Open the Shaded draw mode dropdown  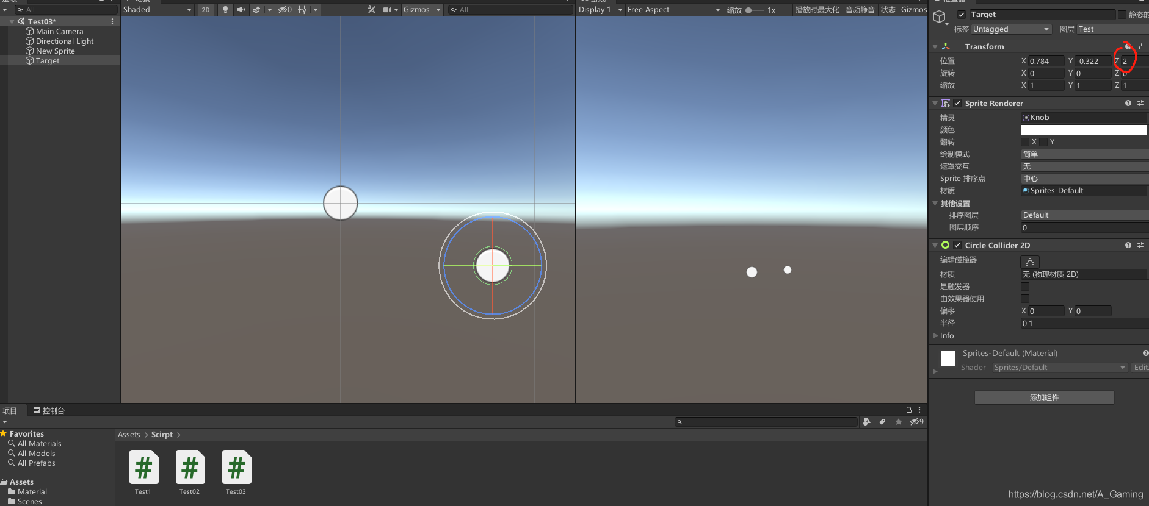tap(158, 10)
